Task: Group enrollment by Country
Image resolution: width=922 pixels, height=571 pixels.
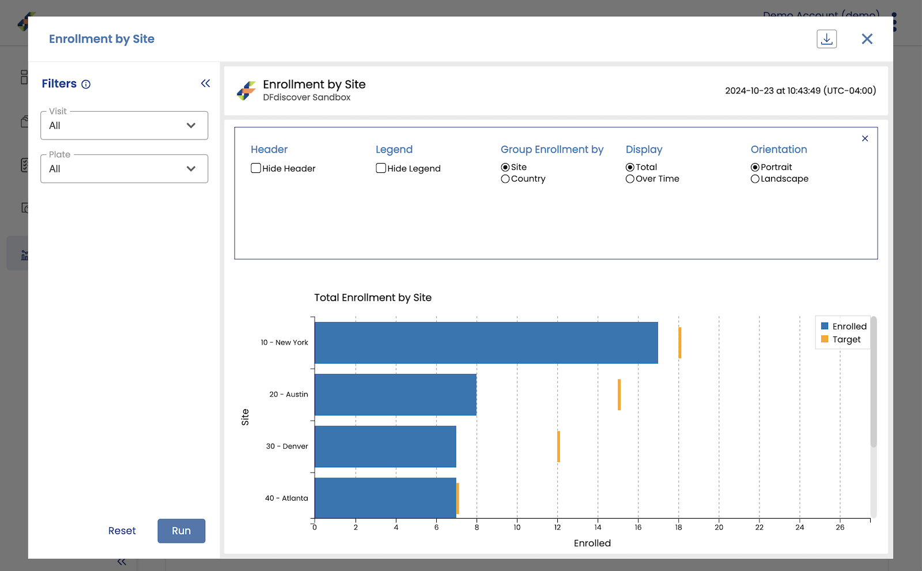Action: click(x=505, y=179)
